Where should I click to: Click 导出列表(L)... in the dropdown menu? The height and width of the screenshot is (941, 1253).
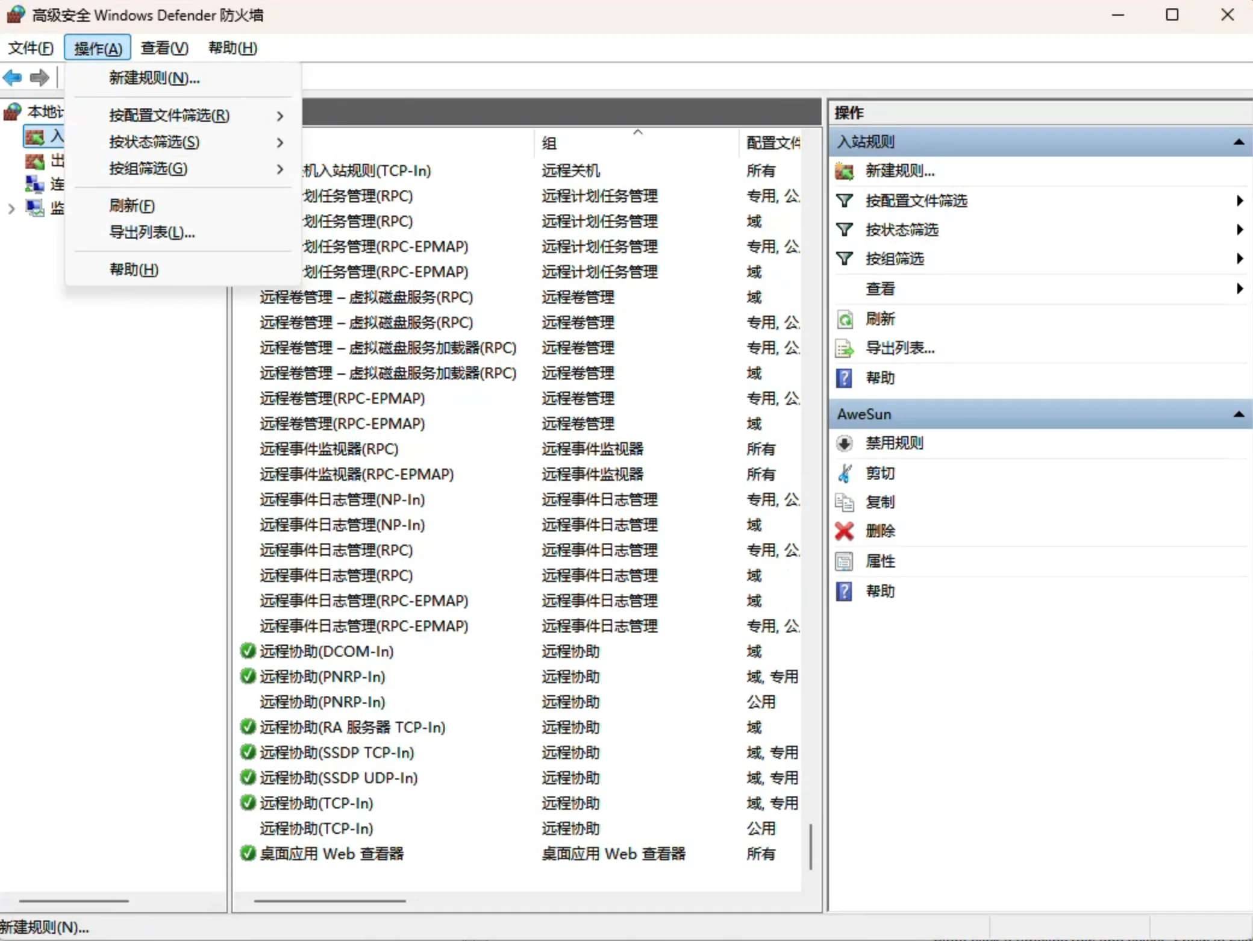[152, 233]
